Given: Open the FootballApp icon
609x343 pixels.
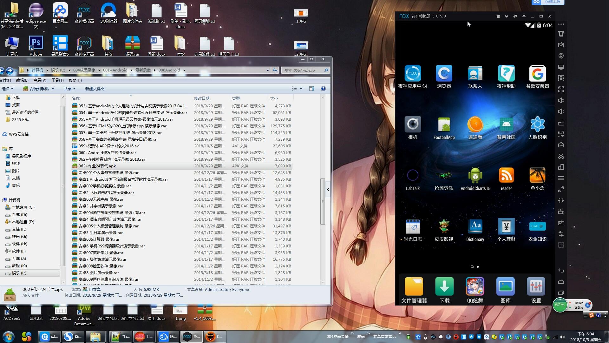Looking at the screenshot, I should click(444, 128).
